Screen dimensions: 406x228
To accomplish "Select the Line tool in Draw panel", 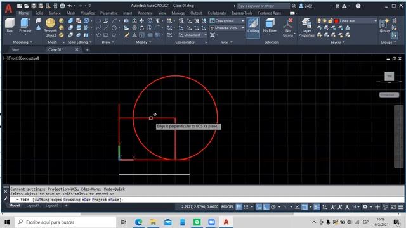I will (106, 28).
